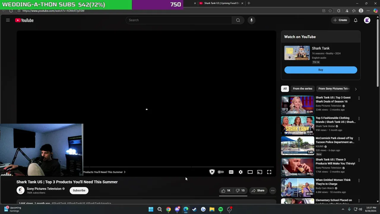
Task: Reload page with browser refresh icon
Action: pyautogui.click(x=11, y=11)
